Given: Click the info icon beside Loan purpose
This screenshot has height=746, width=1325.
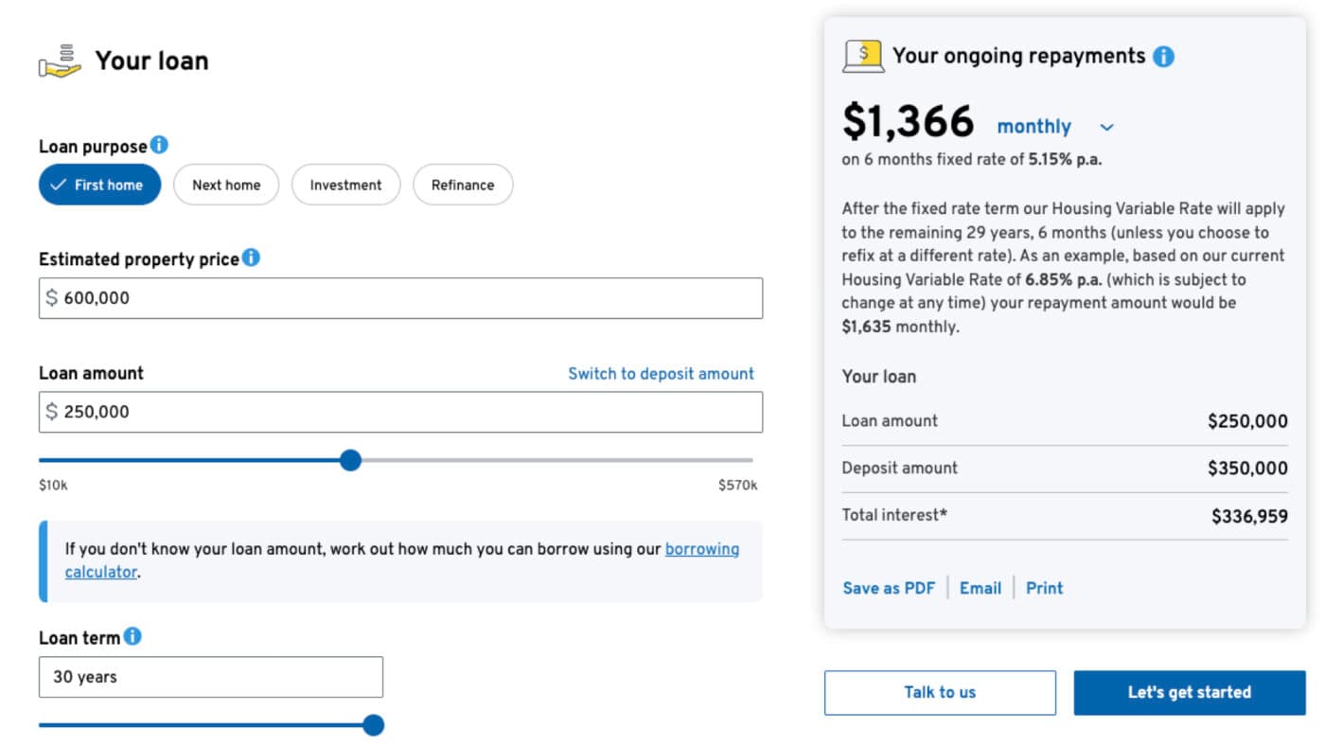Looking at the screenshot, I should 159,145.
